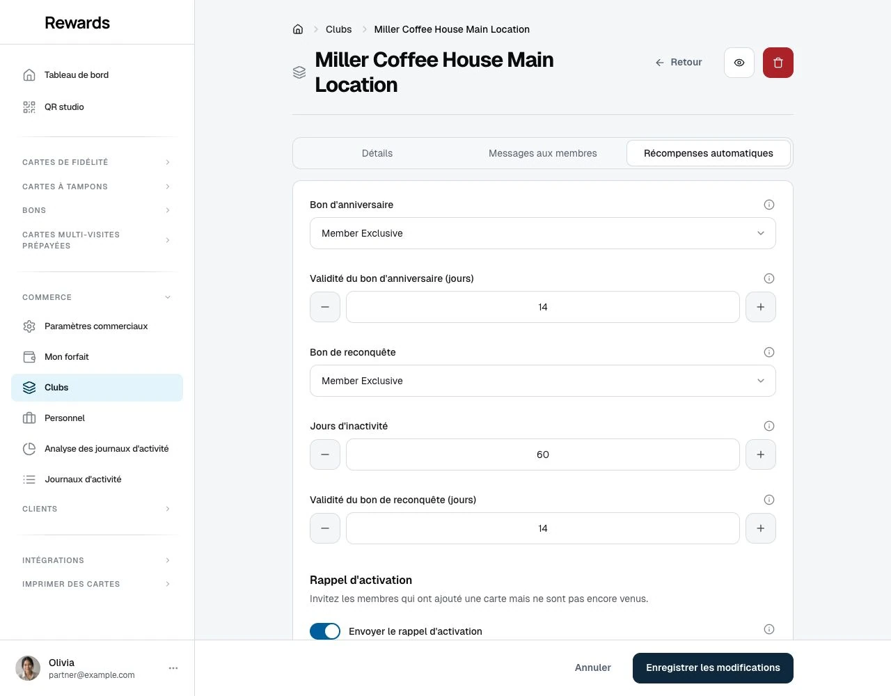Select Clubs in the sidebar

(97, 388)
